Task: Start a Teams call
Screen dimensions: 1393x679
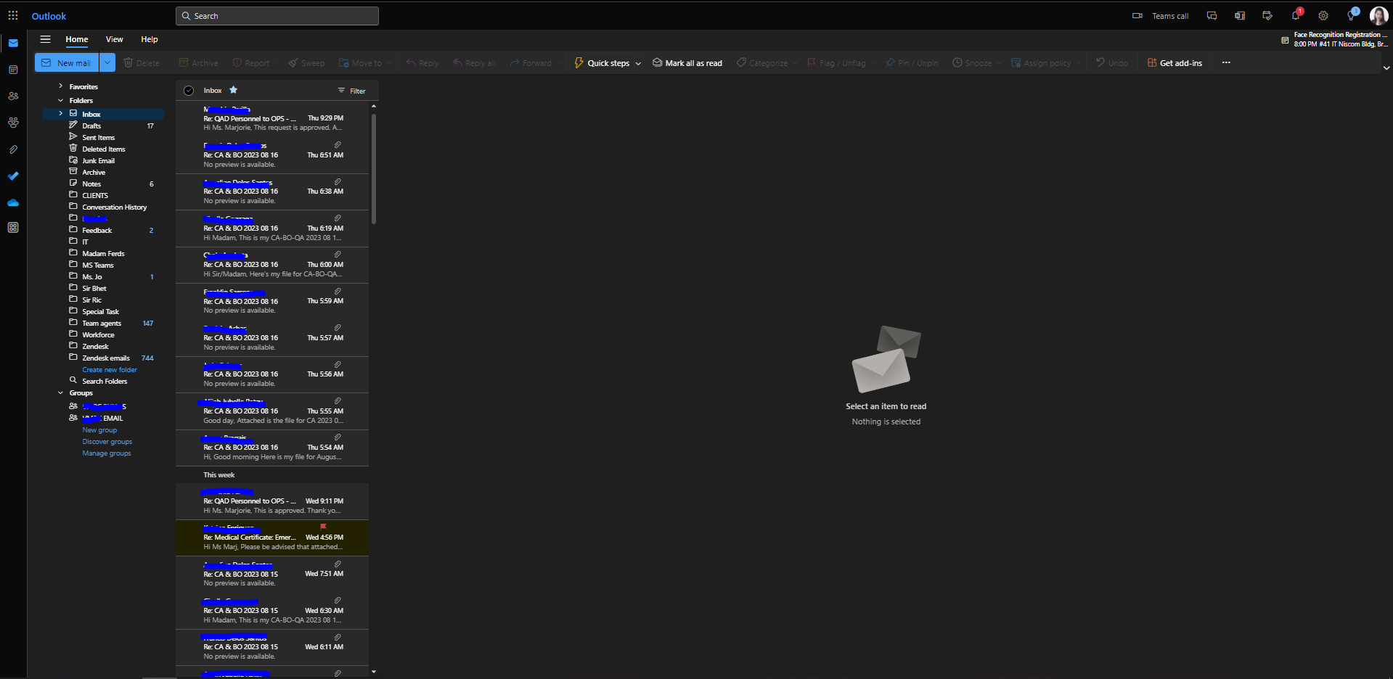Action: [x=1160, y=16]
